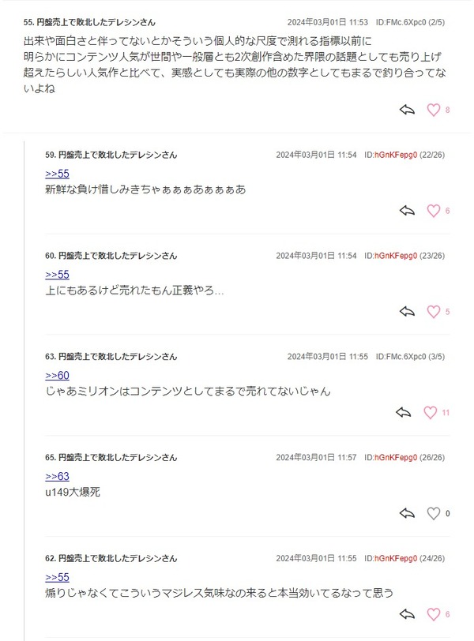
Task: Follow the >>63 link in comment 65
Action: click(x=57, y=477)
